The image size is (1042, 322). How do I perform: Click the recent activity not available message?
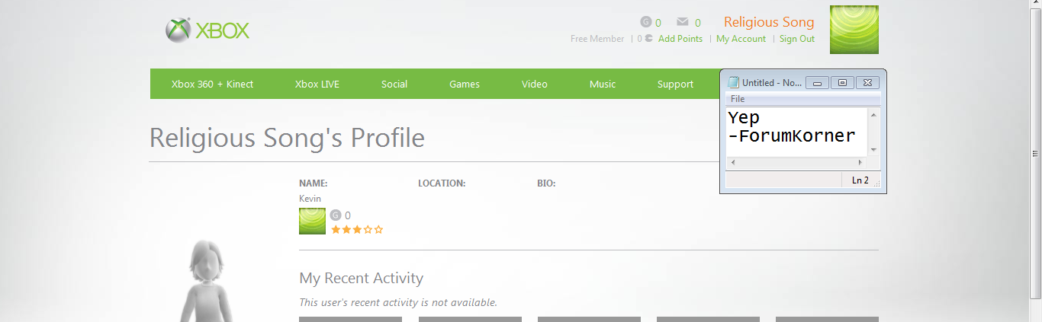click(398, 302)
